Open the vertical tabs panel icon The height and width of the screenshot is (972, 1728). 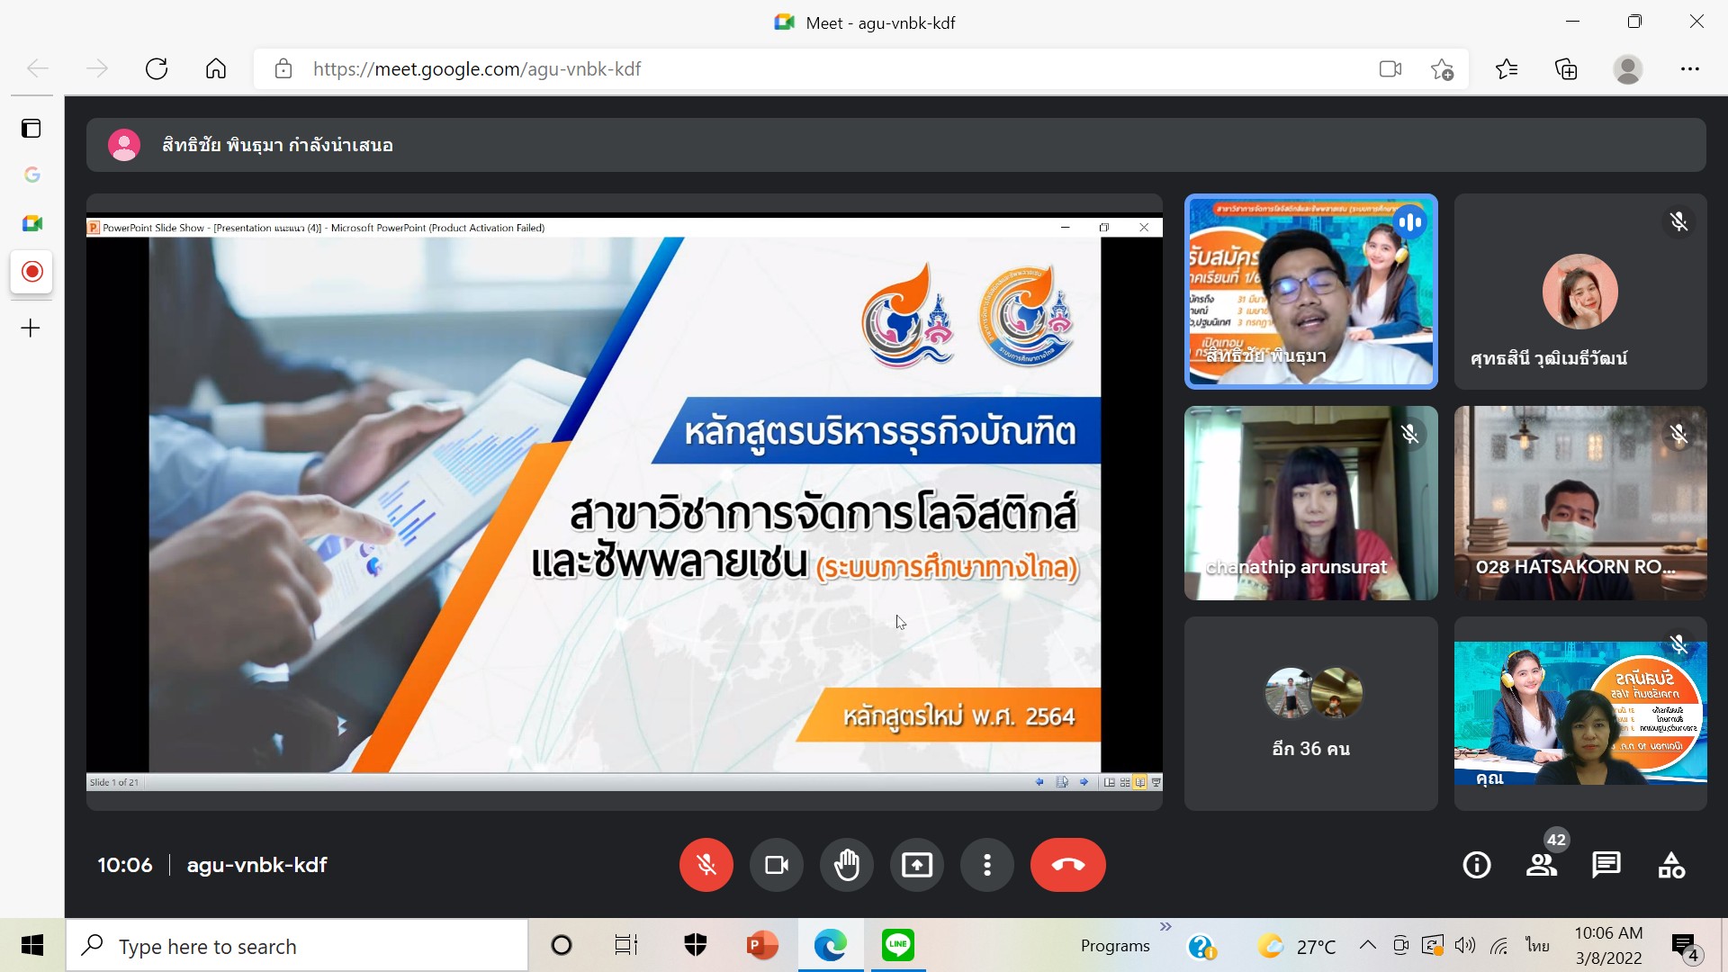31,129
